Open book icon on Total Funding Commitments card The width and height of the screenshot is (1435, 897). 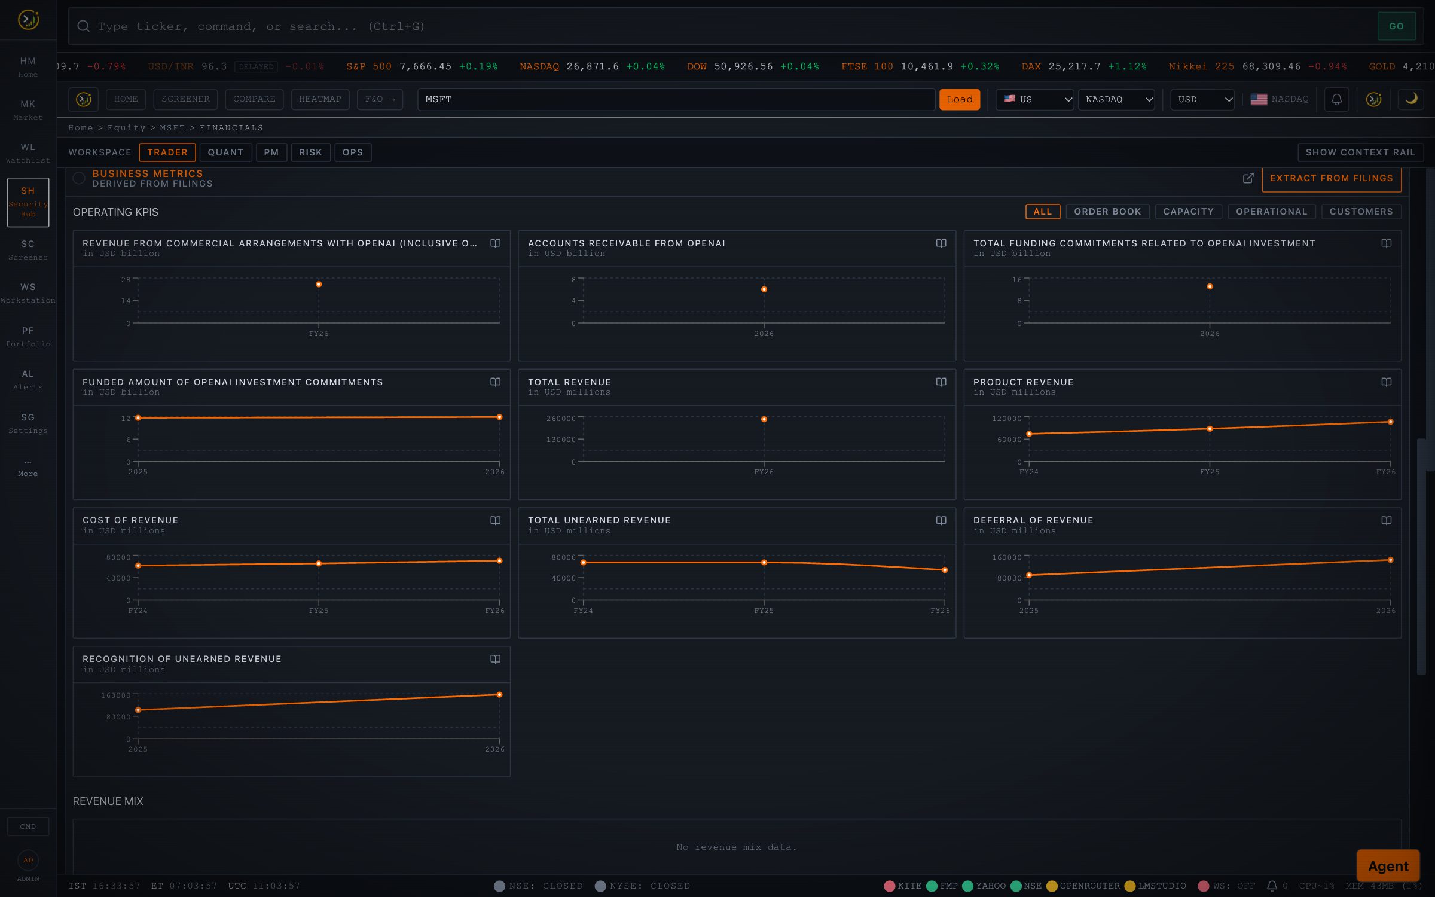coord(1386,243)
